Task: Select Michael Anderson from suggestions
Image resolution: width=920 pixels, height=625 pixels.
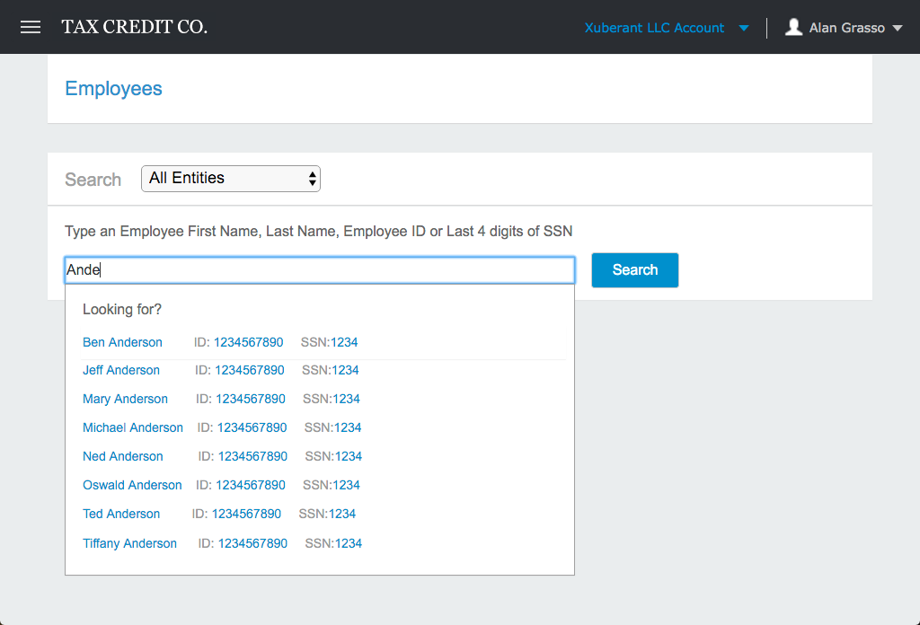Action: (133, 428)
